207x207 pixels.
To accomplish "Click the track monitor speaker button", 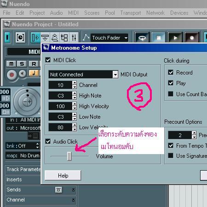I will 23,74.
